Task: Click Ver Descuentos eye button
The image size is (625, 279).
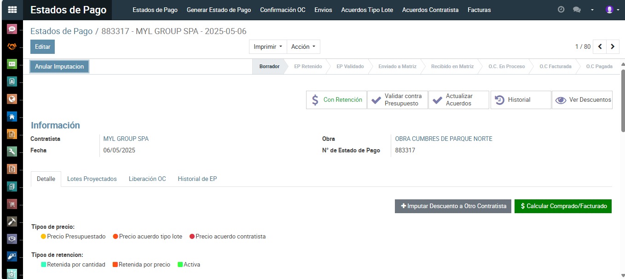Action: pos(582,100)
